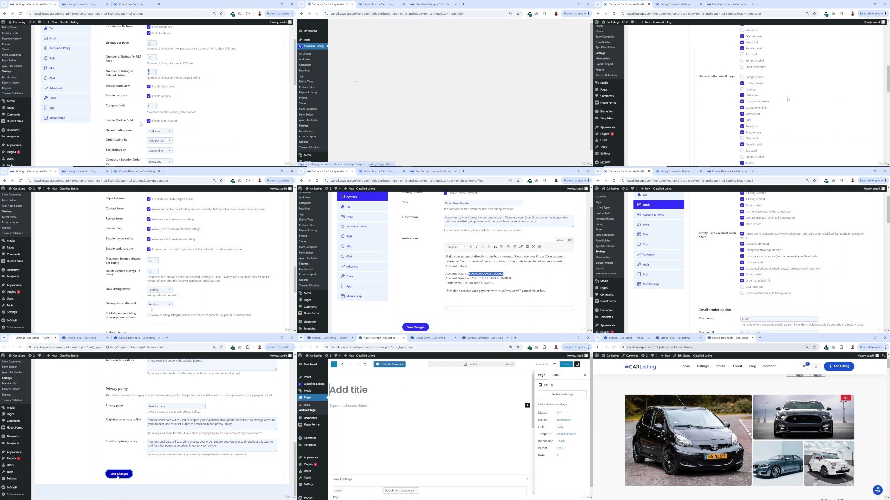This screenshot has height=500, width=890.
Task: Click Set featured image in the page sidebar
Action: click(x=563, y=394)
